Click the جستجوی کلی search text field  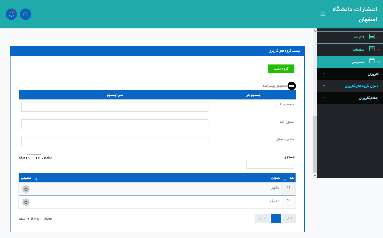(115, 107)
